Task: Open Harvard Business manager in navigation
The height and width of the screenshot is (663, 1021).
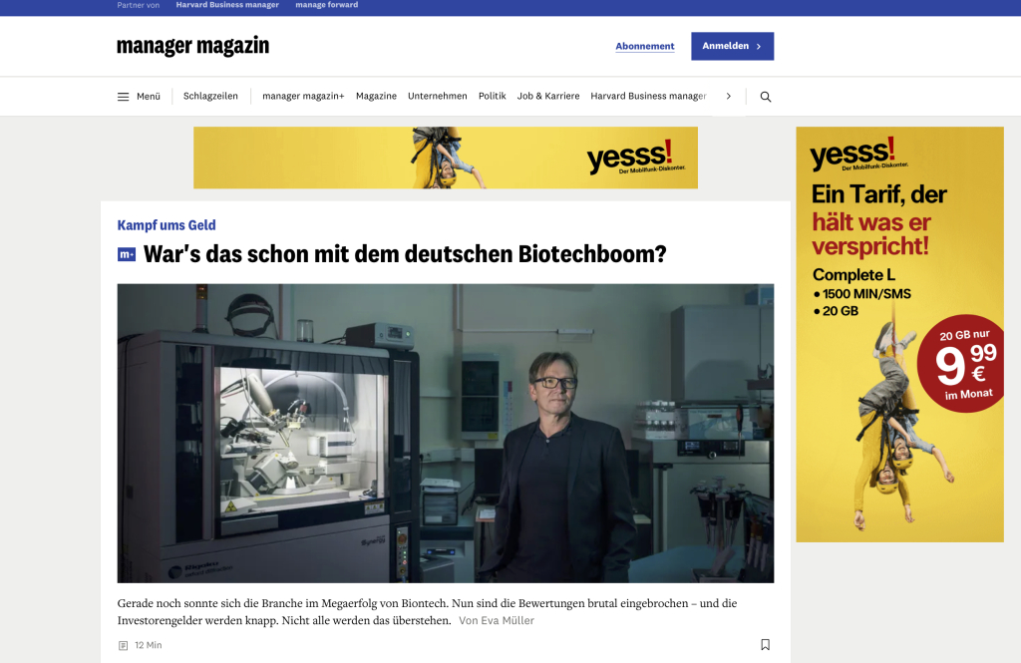Action: coord(648,97)
